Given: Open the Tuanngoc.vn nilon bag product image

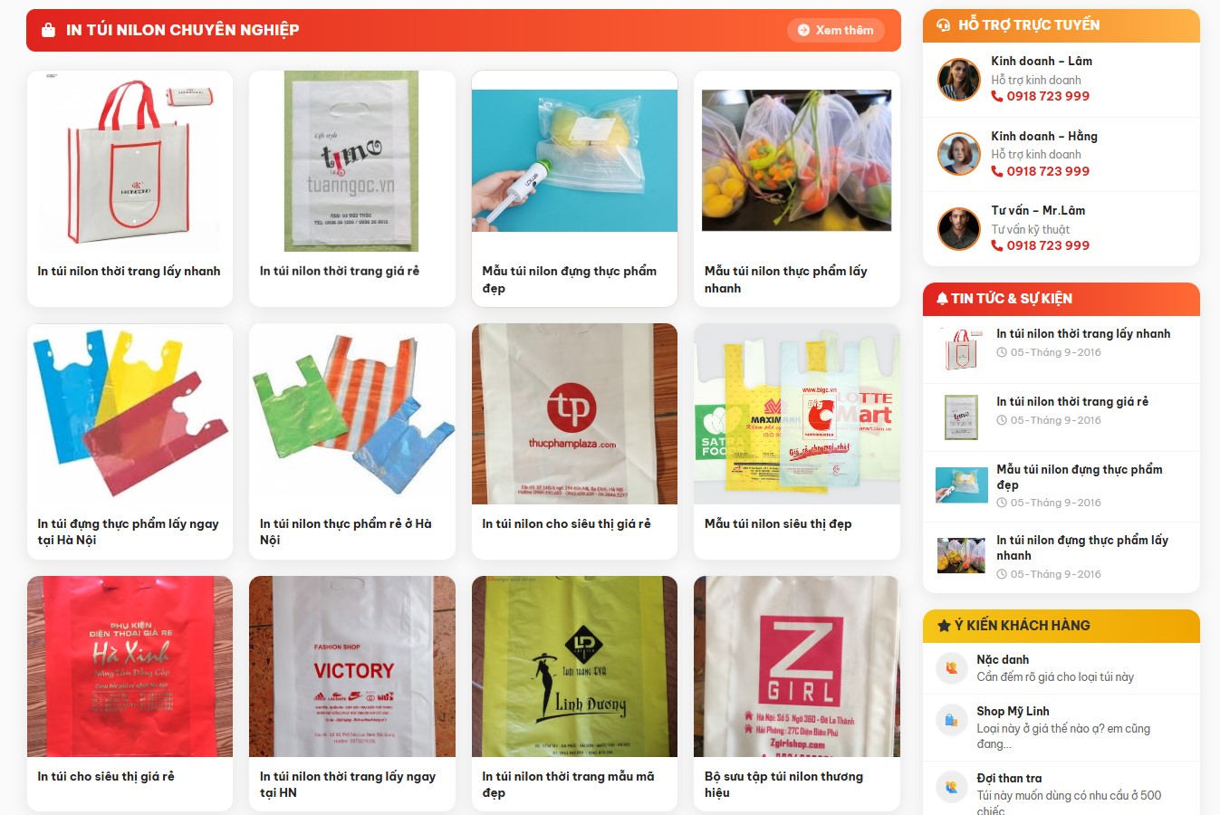Looking at the screenshot, I should [351, 161].
